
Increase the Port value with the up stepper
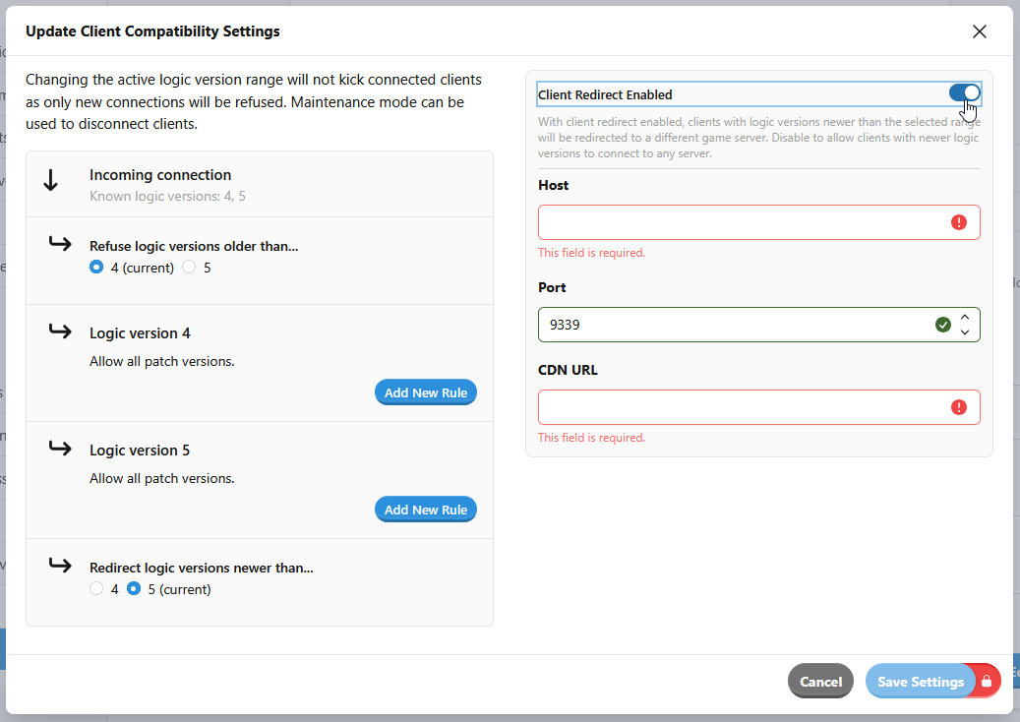(x=965, y=317)
